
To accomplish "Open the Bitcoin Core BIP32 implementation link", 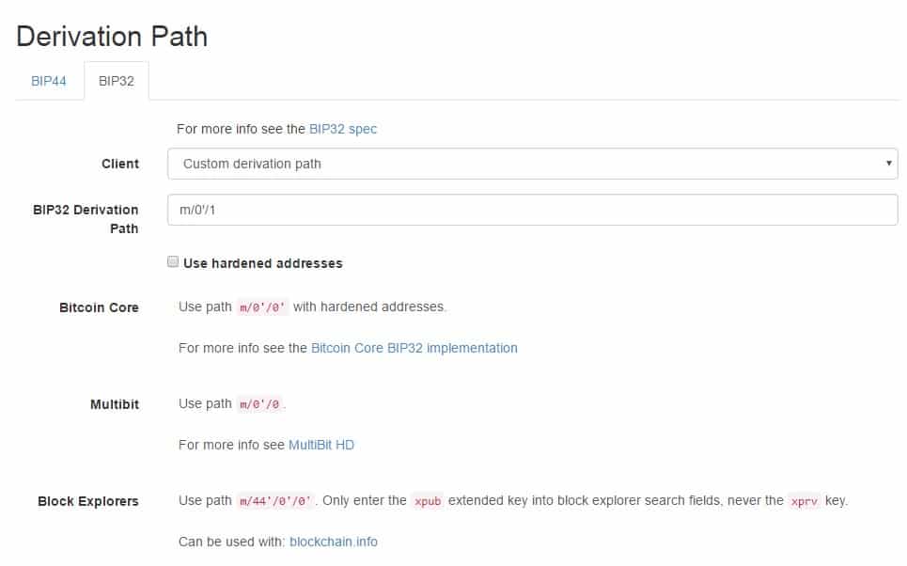I will 414,348.
